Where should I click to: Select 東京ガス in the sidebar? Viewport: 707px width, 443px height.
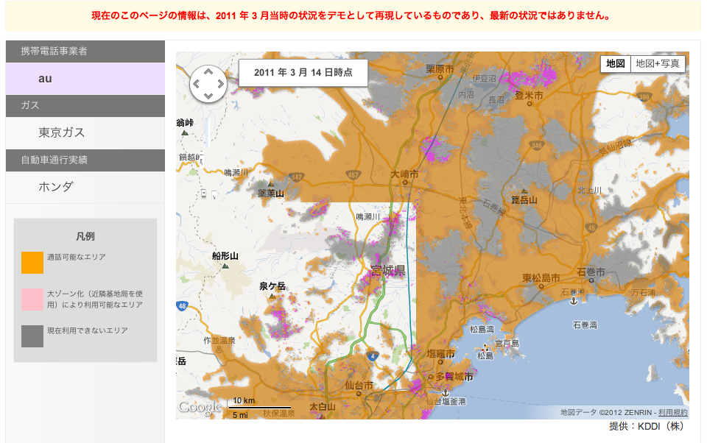(85, 132)
